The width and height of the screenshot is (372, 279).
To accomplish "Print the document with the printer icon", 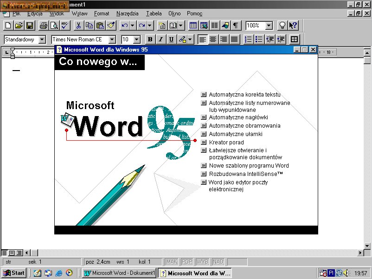I will 44,26.
